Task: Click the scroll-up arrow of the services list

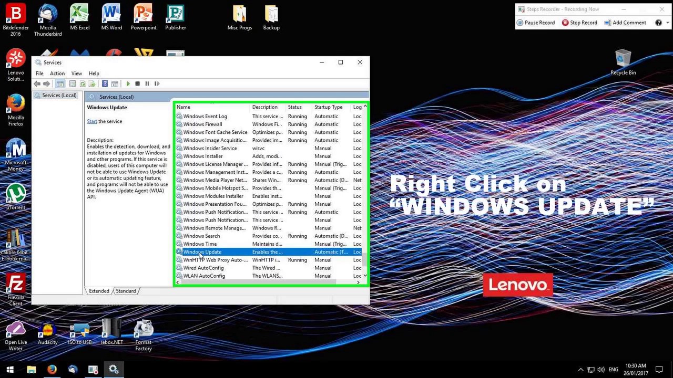Action: [365, 107]
